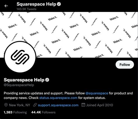
Task: Visit support.squarespace.com website link
Action: (58, 105)
